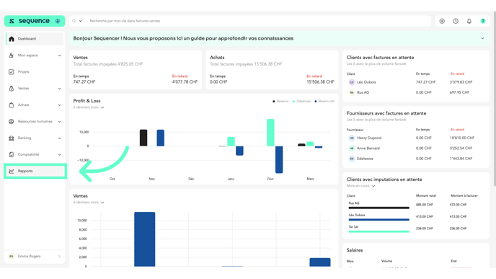Open Emma Rogers user profile

pos(35,257)
